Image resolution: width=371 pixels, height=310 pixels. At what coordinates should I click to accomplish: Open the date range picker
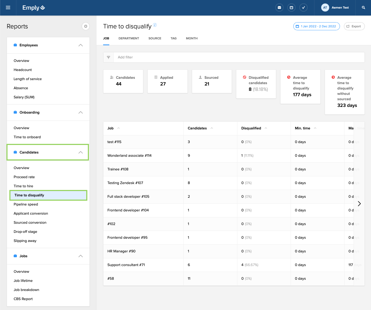tap(316, 26)
